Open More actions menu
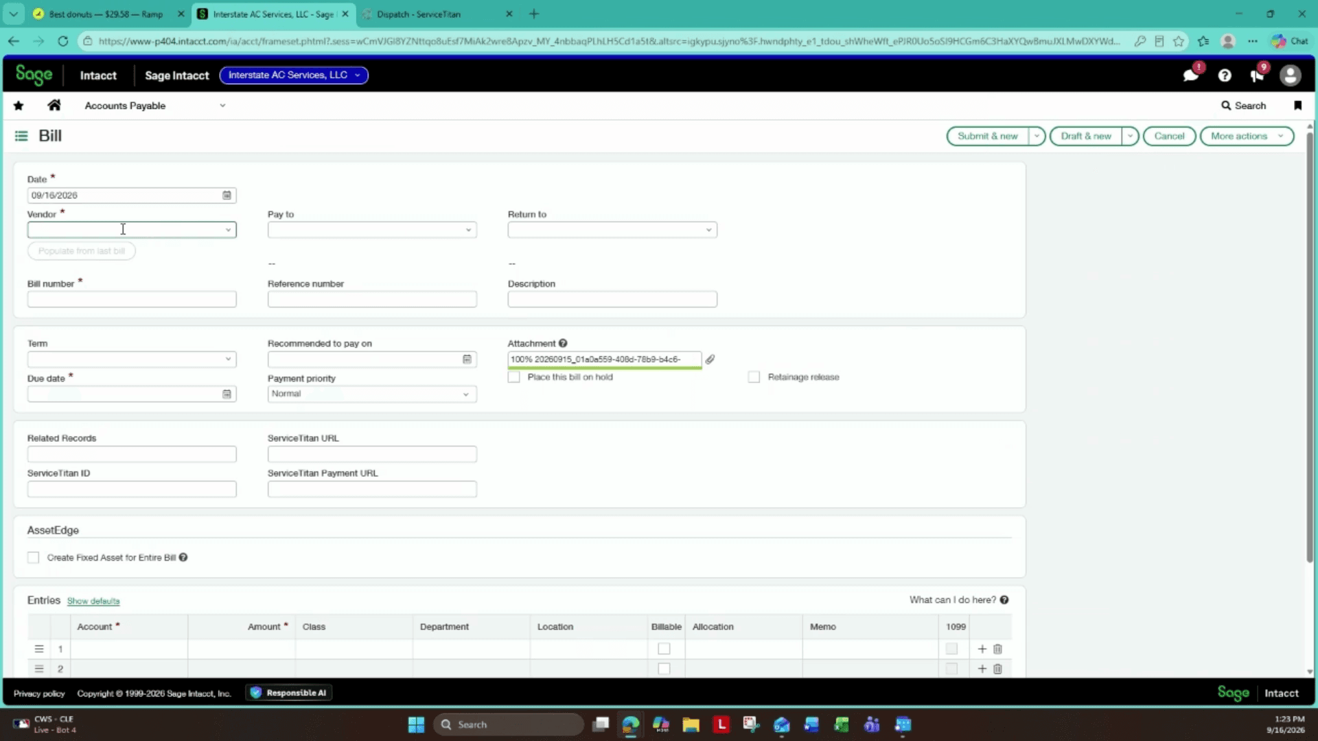 [1247, 136]
